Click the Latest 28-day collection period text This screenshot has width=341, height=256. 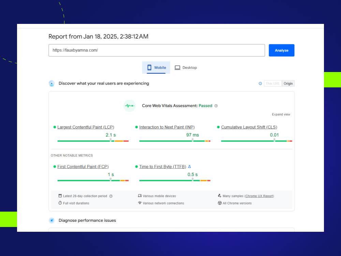point(85,196)
